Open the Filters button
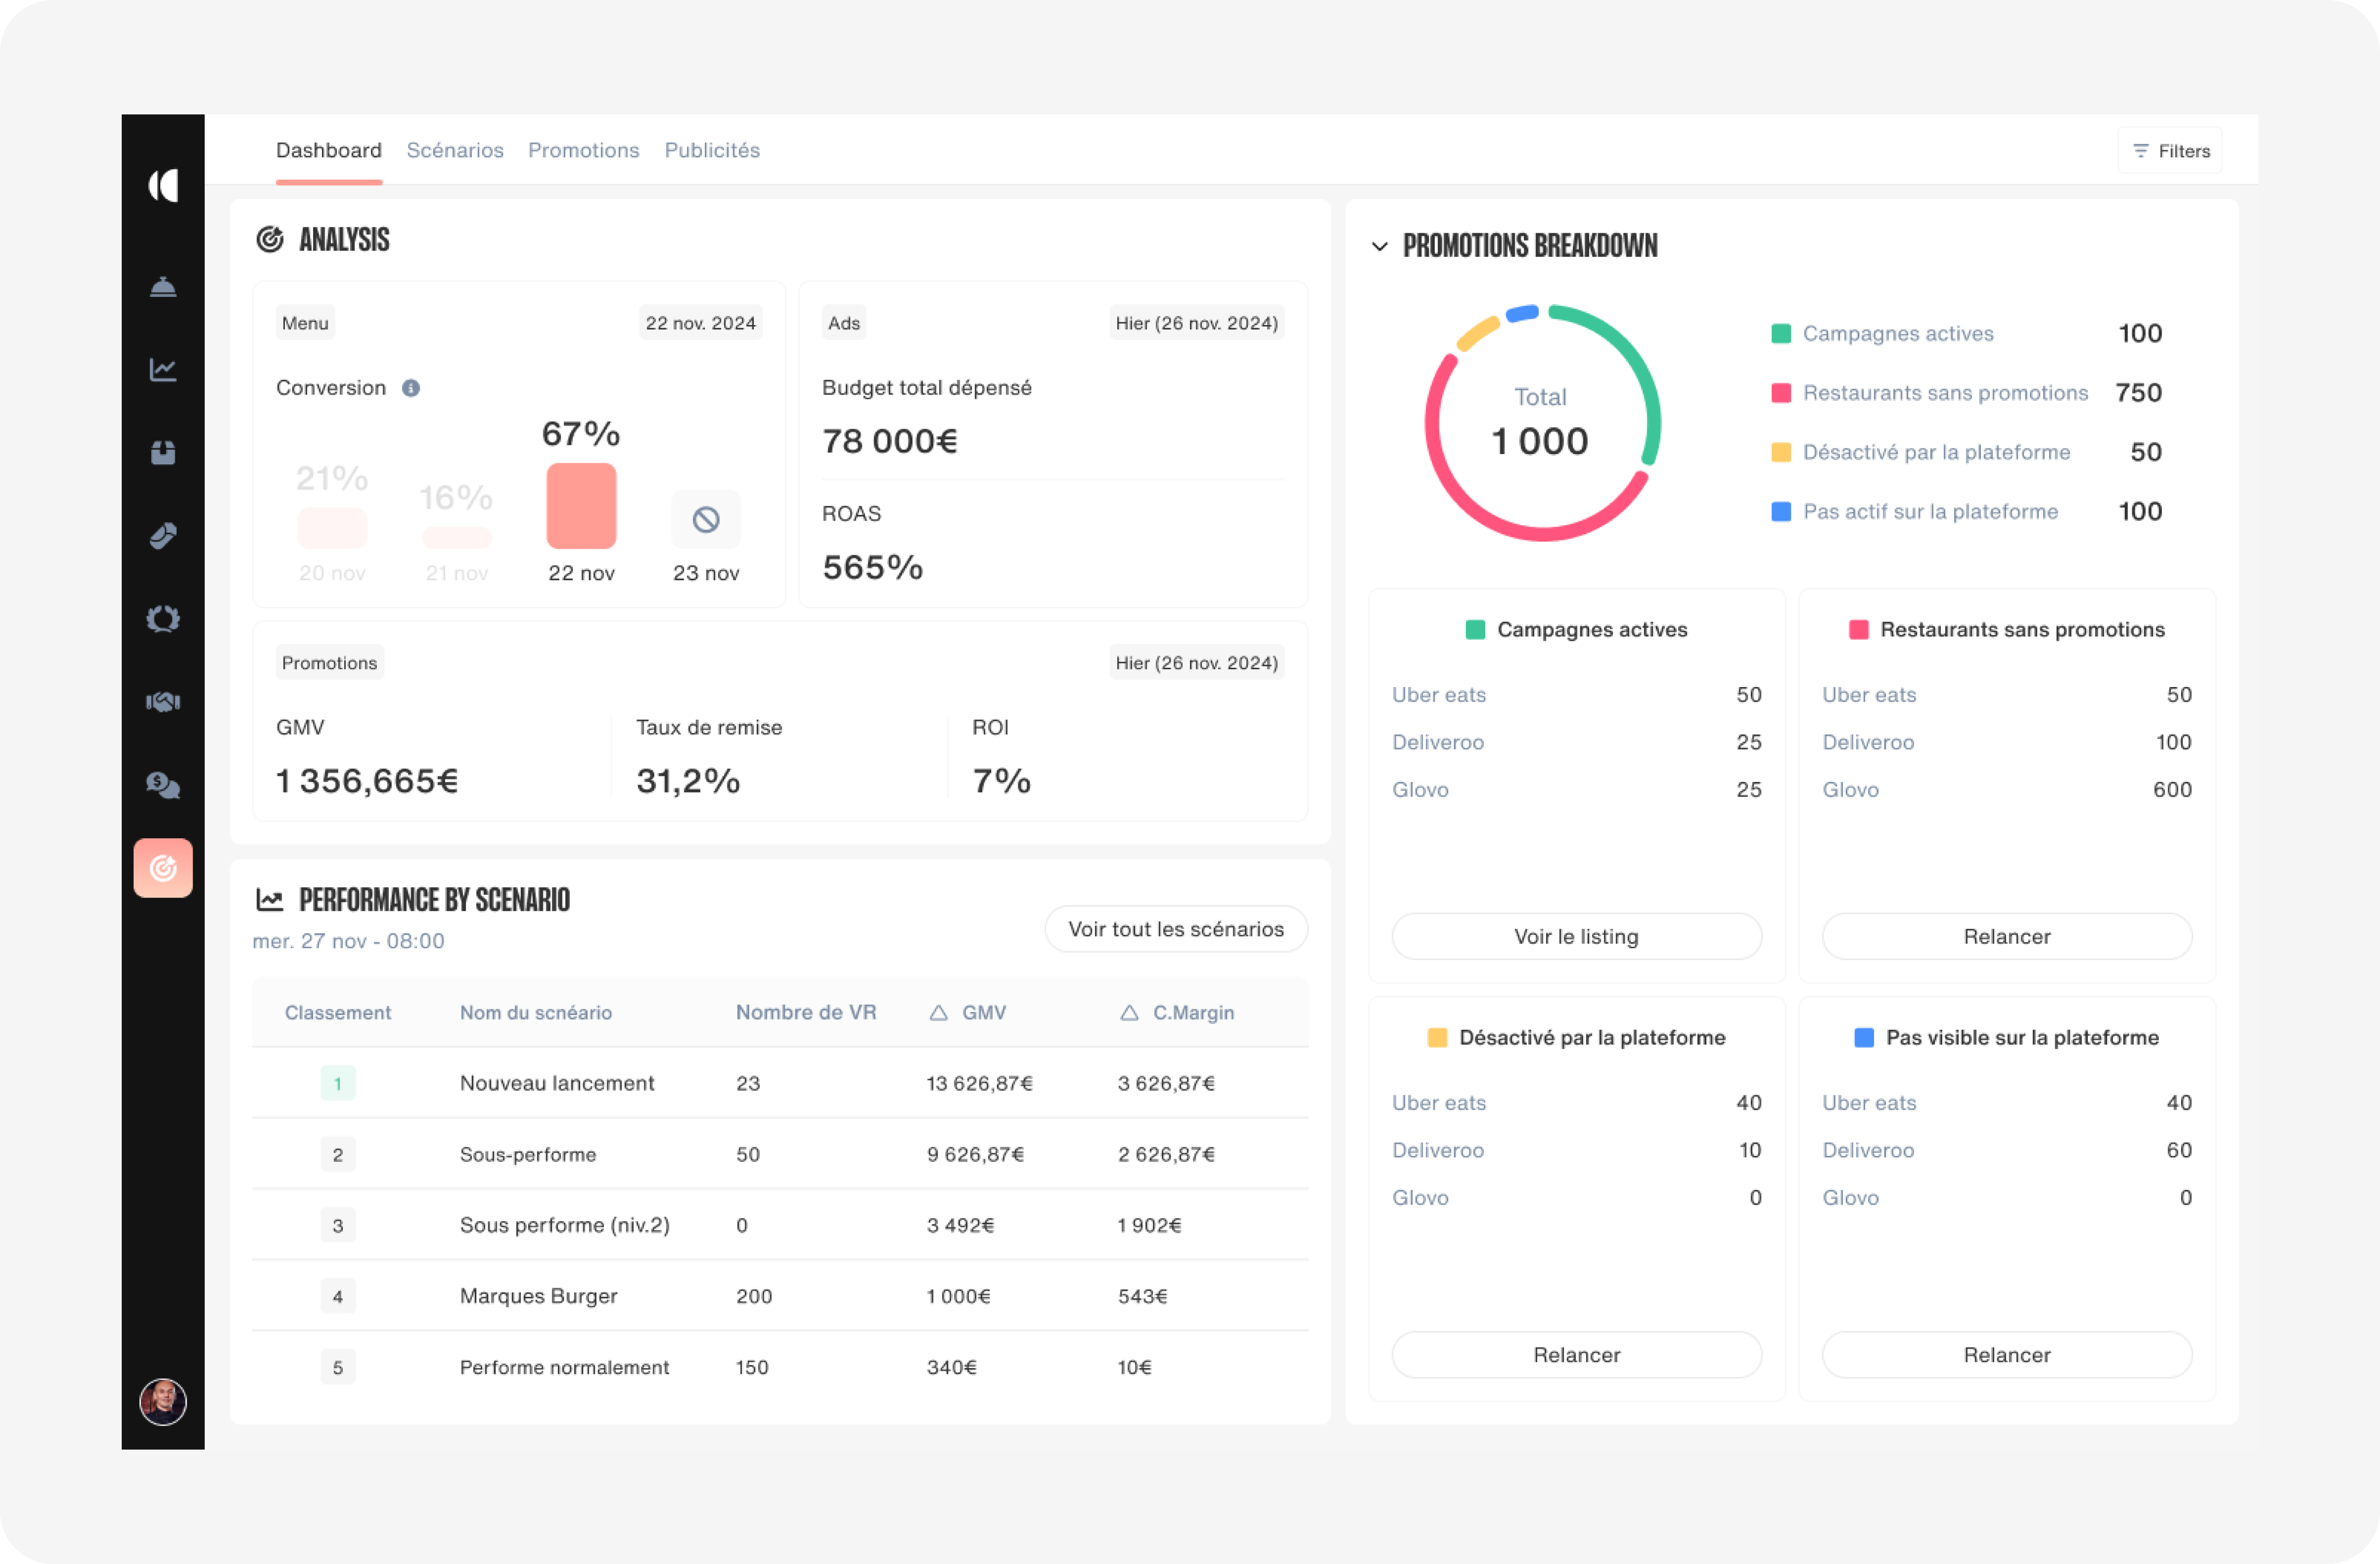2380x1564 pixels. (x=2170, y=151)
